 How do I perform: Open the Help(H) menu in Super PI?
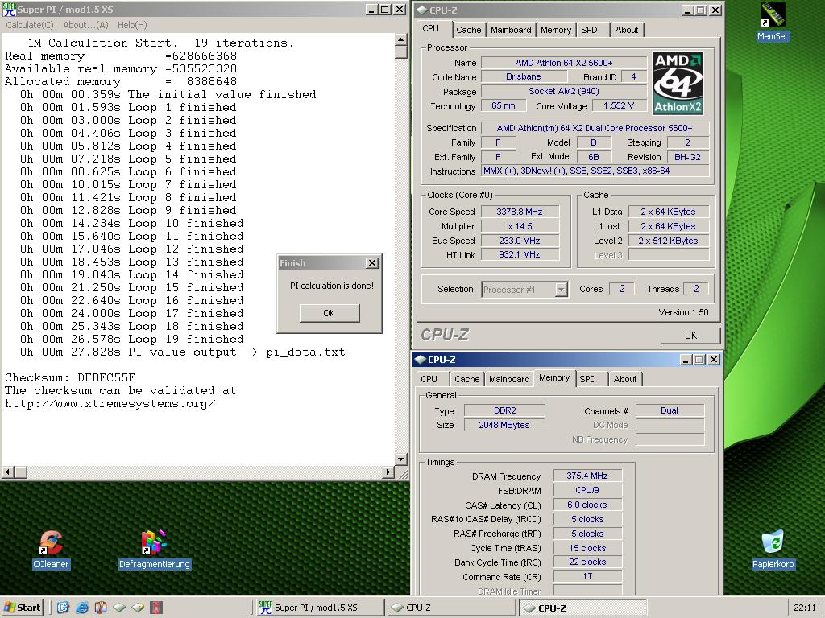132,25
